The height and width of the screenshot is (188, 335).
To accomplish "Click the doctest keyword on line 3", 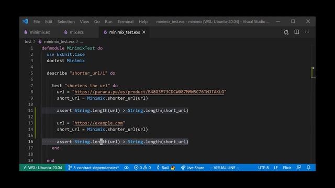I will point(55,61).
